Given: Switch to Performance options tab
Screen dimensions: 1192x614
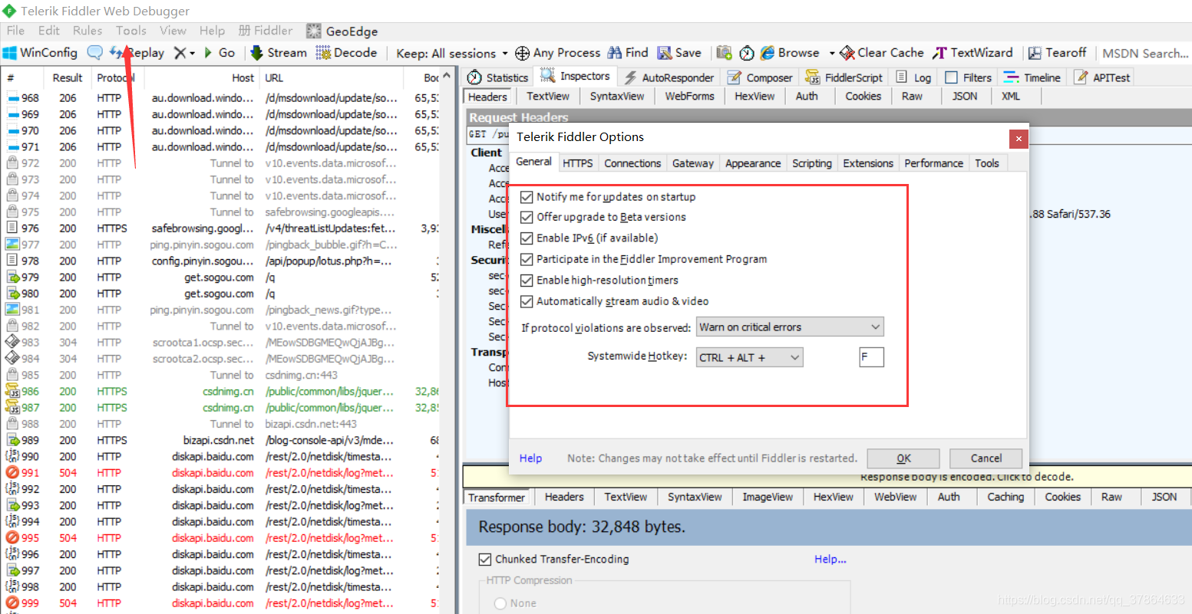Looking at the screenshot, I should click(x=933, y=163).
